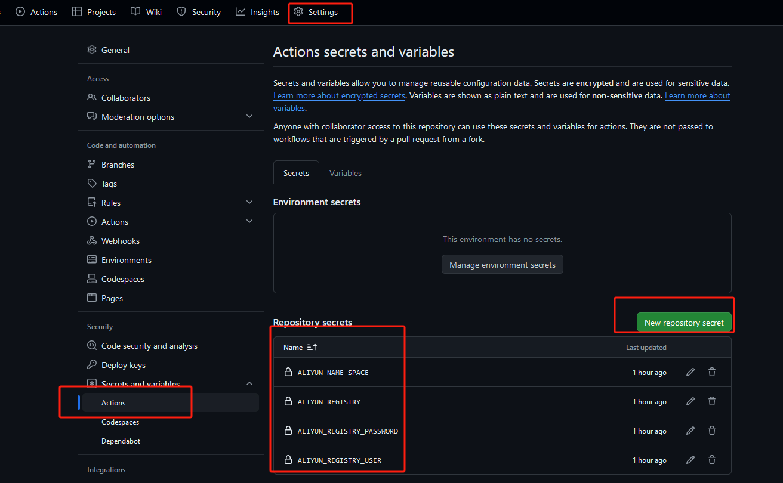Click the people icon beside Collaborators
Image resolution: width=783 pixels, height=483 pixels.
[x=92, y=98]
